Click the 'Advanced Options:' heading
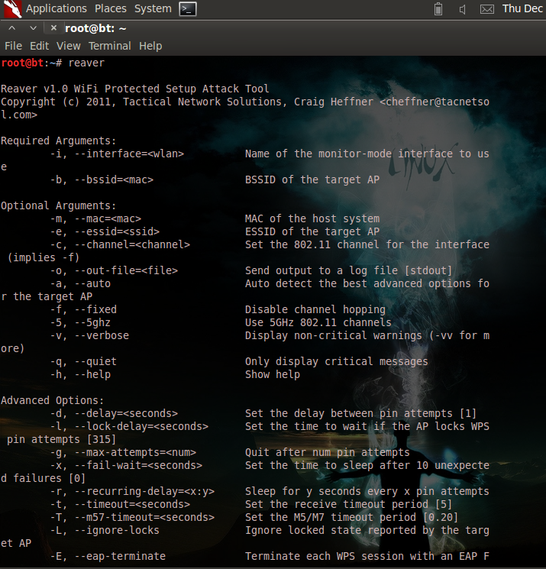Viewport: 546px width, 569px height. click(x=52, y=401)
